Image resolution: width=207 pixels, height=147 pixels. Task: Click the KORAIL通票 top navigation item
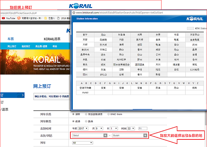click(52, 39)
